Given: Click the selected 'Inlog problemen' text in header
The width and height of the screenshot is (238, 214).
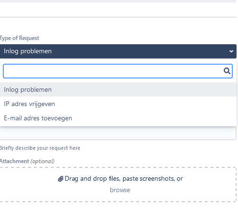Looking at the screenshot, I should 28,51.
